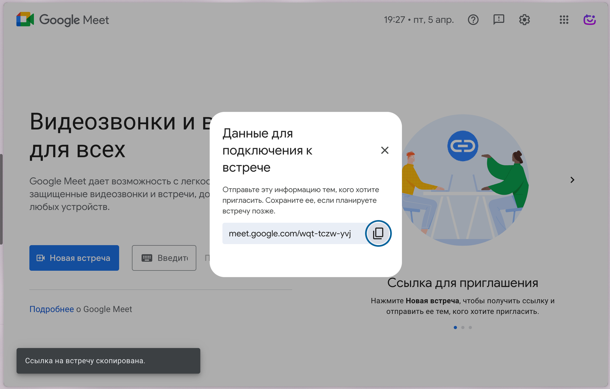The height and width of the screenshot is (389, 610).
Task: Click the Новая встреча button
Action: (x=74, y=258)
